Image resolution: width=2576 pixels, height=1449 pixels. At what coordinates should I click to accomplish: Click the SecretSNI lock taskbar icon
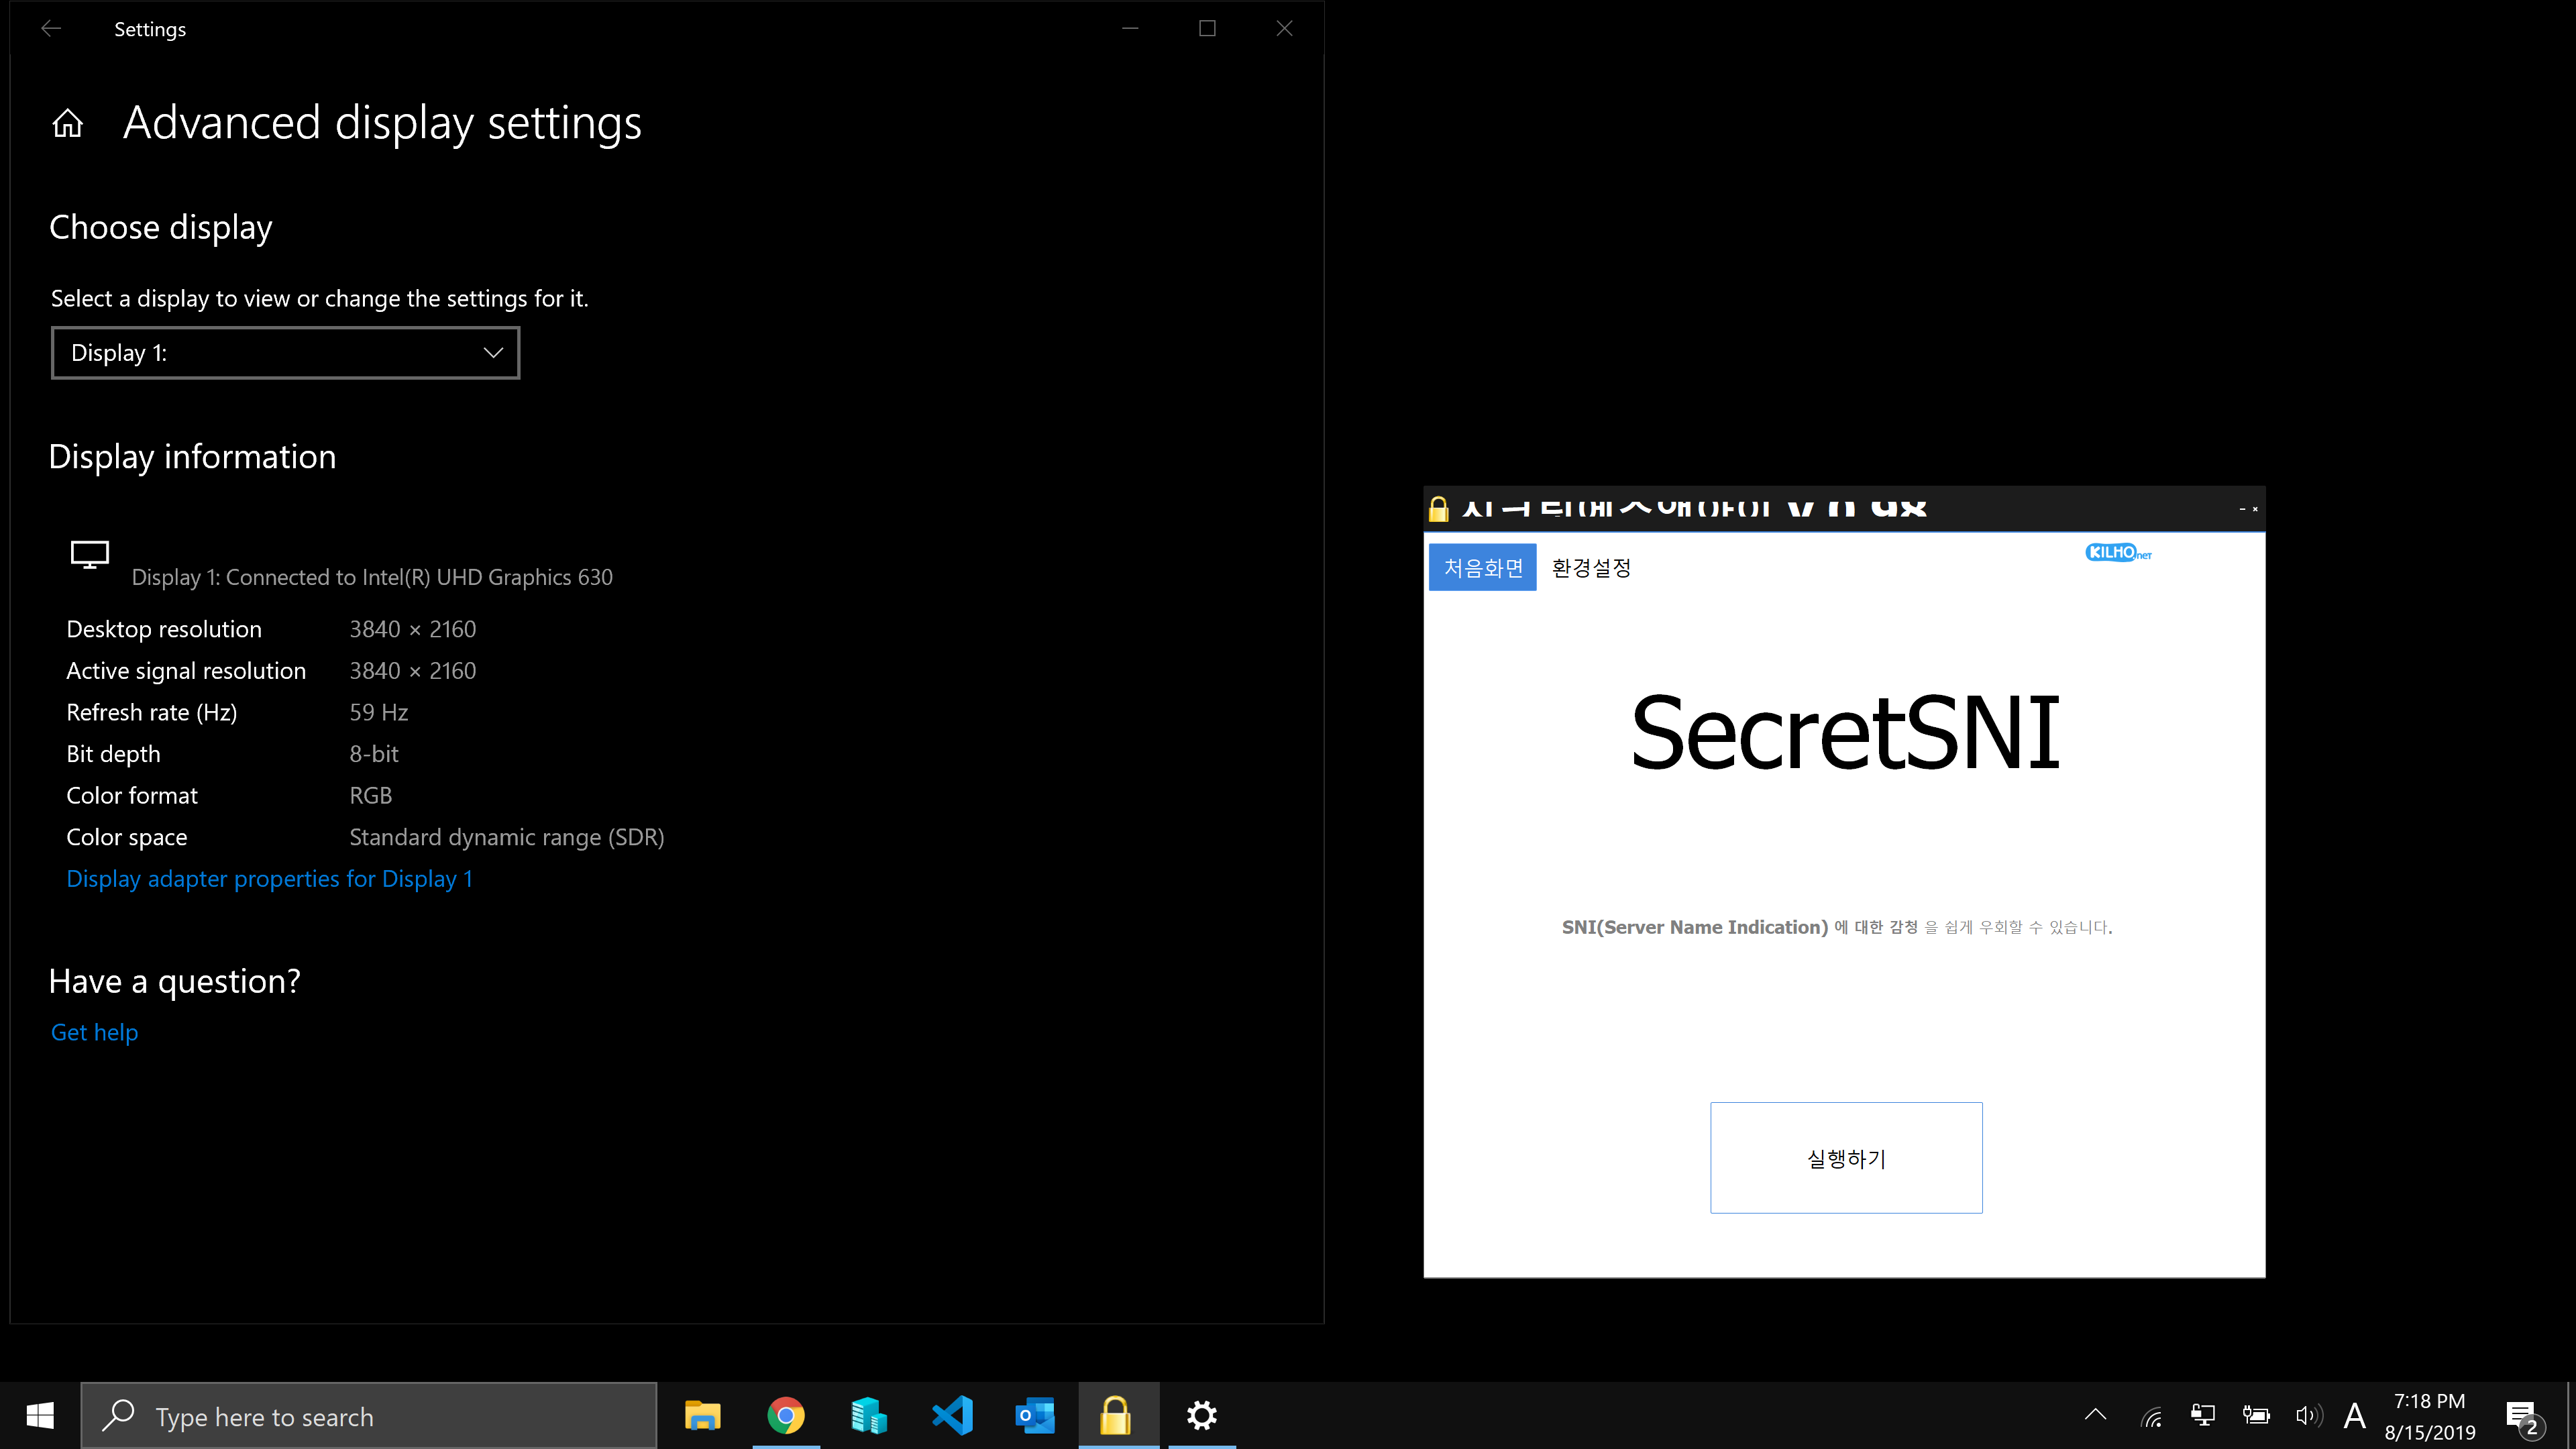click(x=1117, y=1416)
